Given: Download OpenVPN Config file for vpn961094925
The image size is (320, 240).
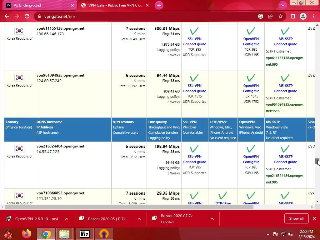Looking at the screenshot, I should pyautogui.click(x=251, y=91).
